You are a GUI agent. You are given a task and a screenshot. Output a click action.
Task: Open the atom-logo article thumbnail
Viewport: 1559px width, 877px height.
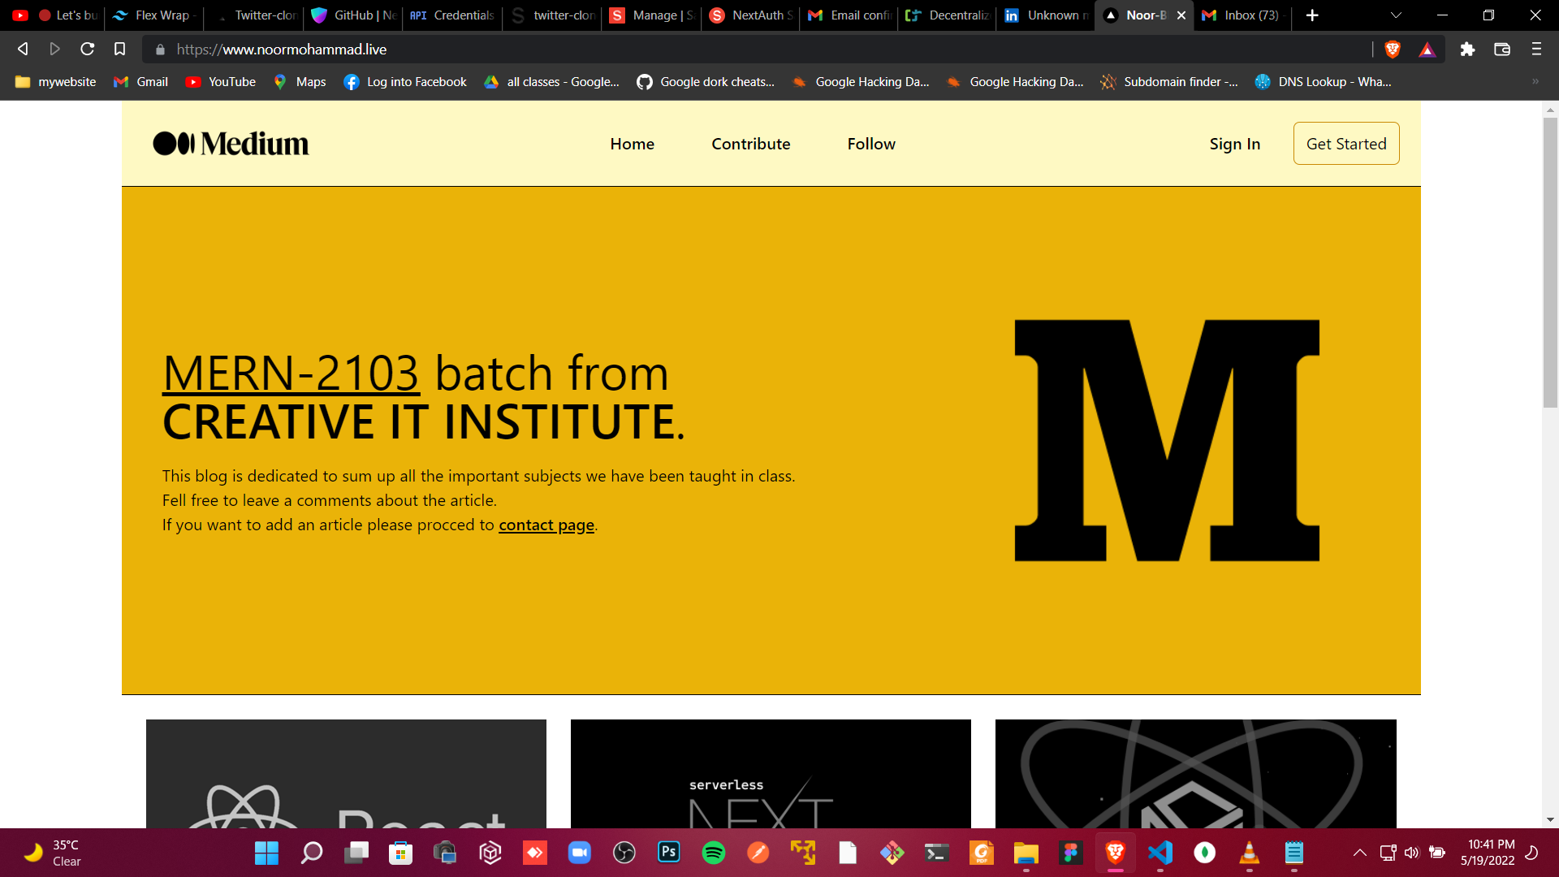click(1195, 774)
